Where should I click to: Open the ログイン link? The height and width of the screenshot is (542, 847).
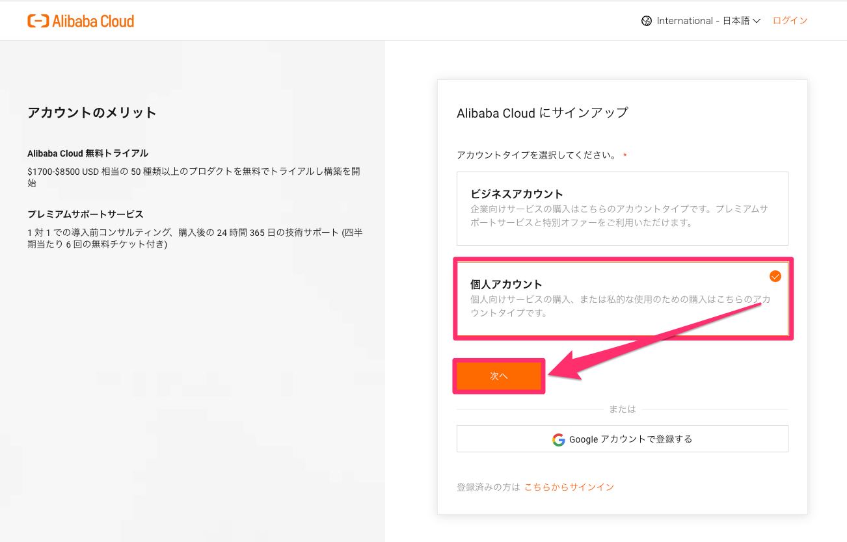click(x=790, y=21)
